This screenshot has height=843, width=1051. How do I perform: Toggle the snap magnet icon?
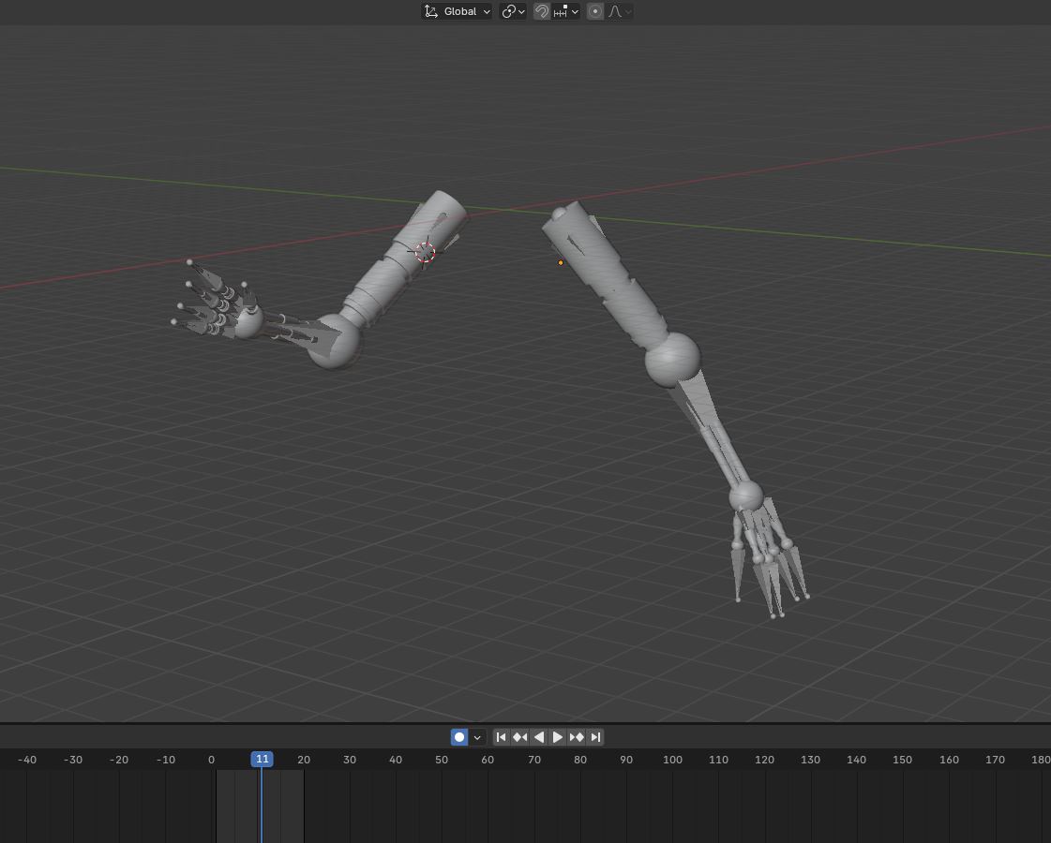(x=542, y=11)
